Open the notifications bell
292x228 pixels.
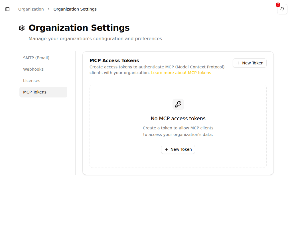pos(282,9)
